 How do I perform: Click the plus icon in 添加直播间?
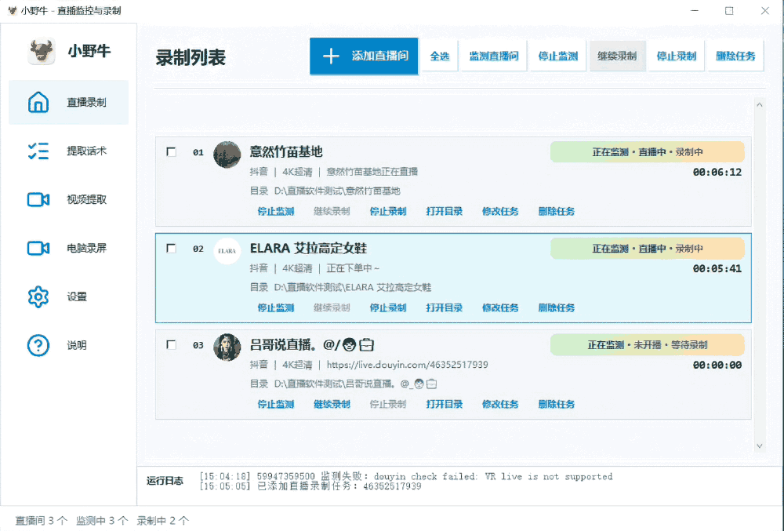tap(331, 56)
